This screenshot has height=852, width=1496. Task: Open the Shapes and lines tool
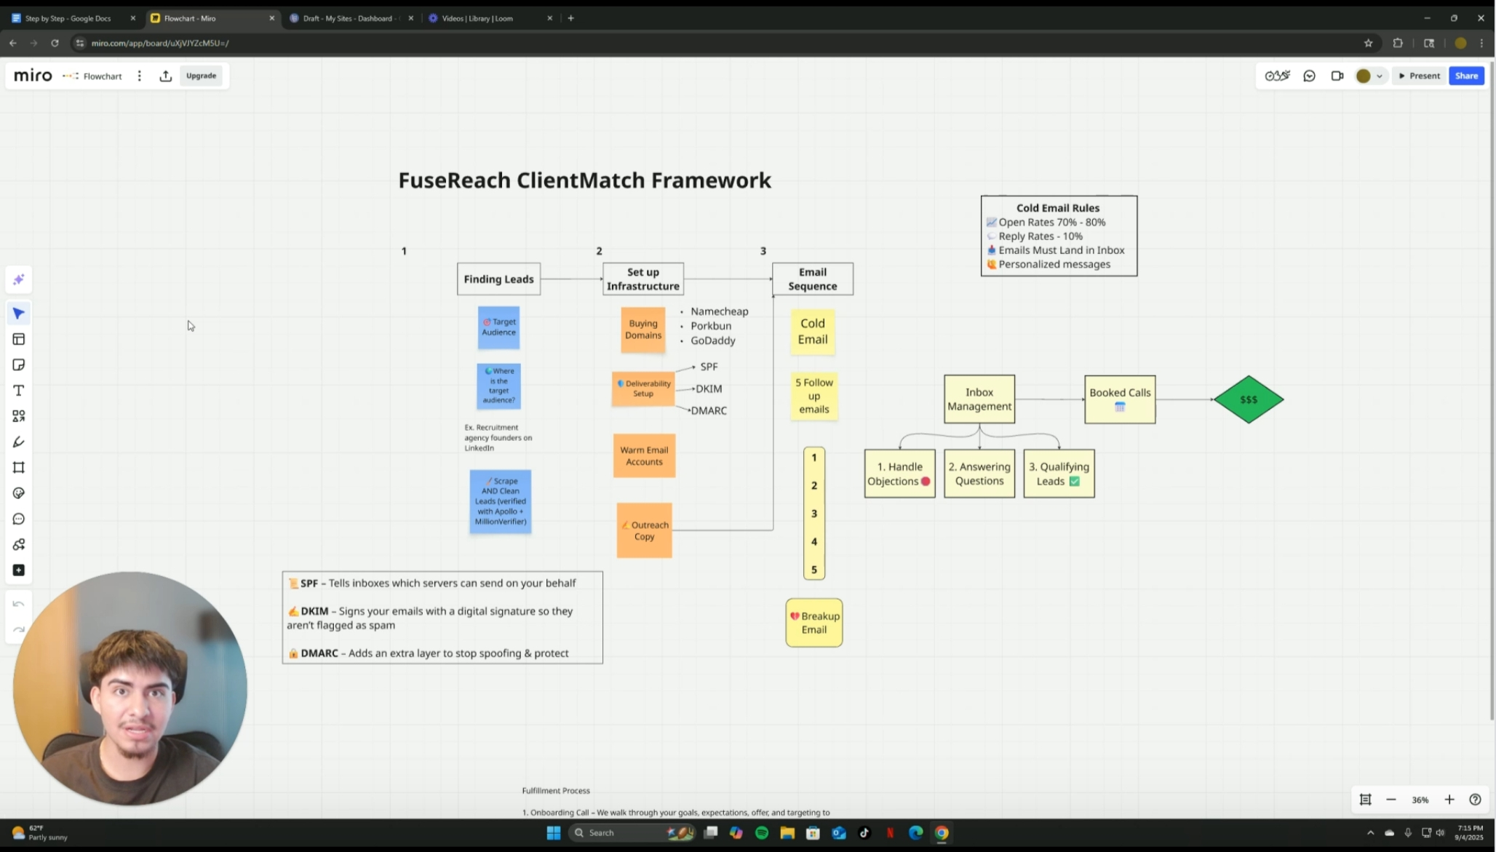point(19,416)
